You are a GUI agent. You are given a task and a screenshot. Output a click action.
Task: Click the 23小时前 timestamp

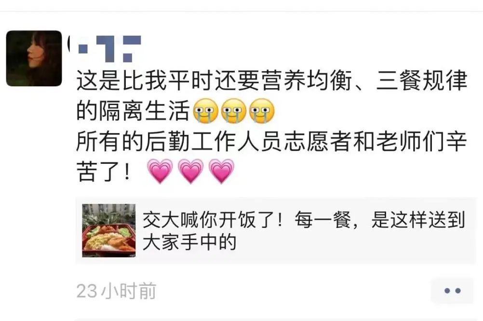[116, 291]
